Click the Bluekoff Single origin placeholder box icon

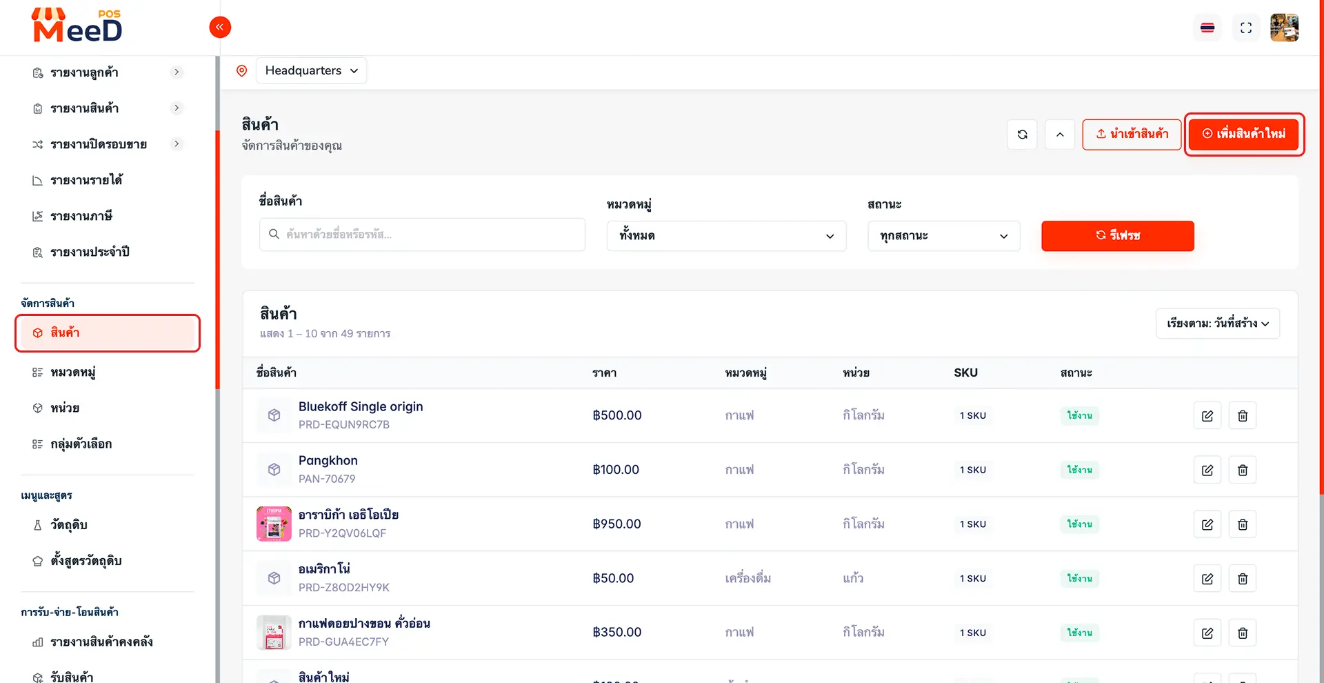pos(274,415)
